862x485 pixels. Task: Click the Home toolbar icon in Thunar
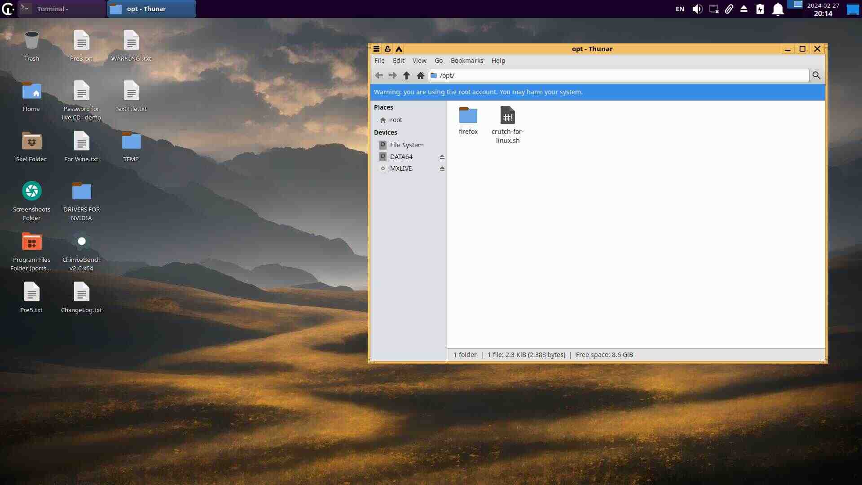click(x=420, y=75)
